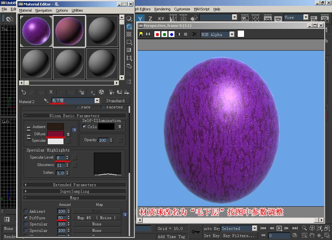Toggle the Backlight icon in Material Editor
332x240 pixels.
pyautogui.click(x=129, y=26)
